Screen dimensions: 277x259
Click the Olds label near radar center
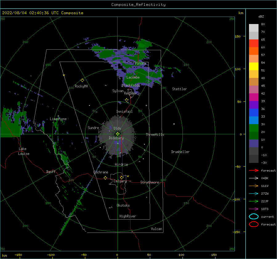(x=117, y=128)
